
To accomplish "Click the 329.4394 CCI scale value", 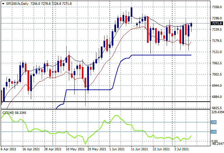I will pyautogui.click(x=218, y=112).
